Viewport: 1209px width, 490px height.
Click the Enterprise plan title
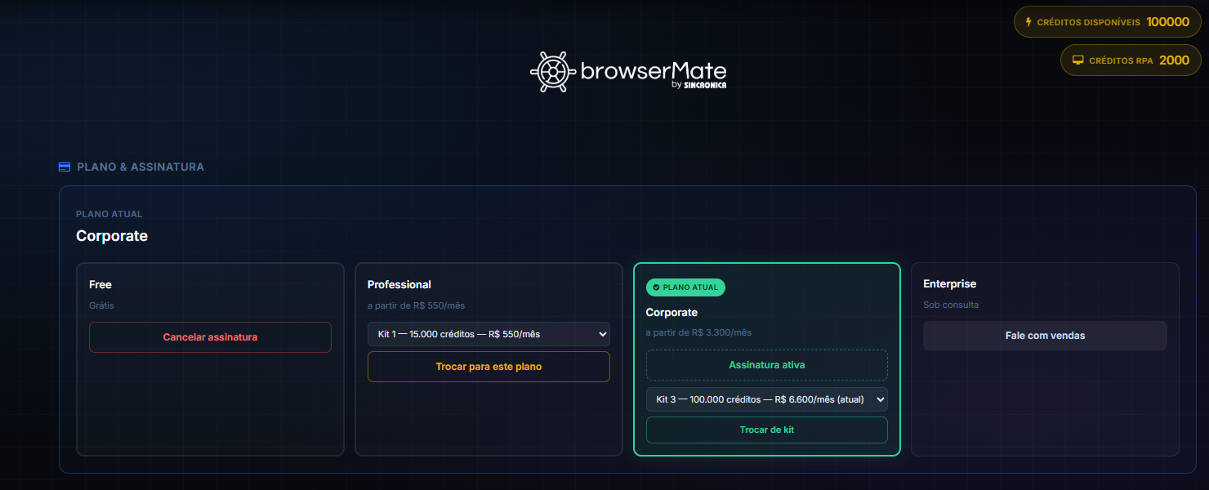pyautogui.click(x=950, y=283)
